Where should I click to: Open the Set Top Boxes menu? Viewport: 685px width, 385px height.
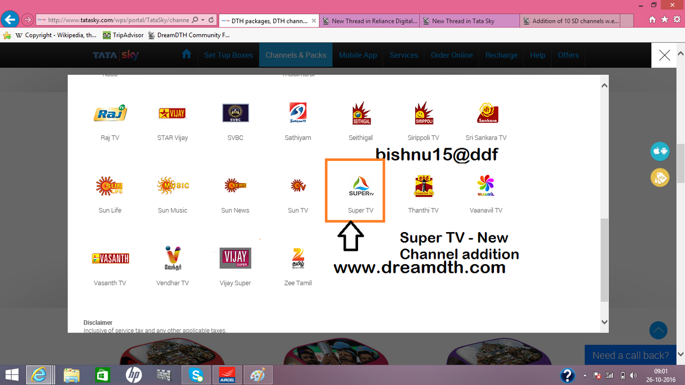tap(229, 55)
